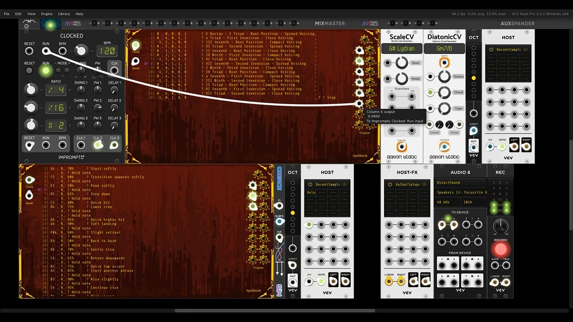Toggle the eye icon on upper HOST module
573x322 pixels.
pyautogui.click(x=526, y=50)
